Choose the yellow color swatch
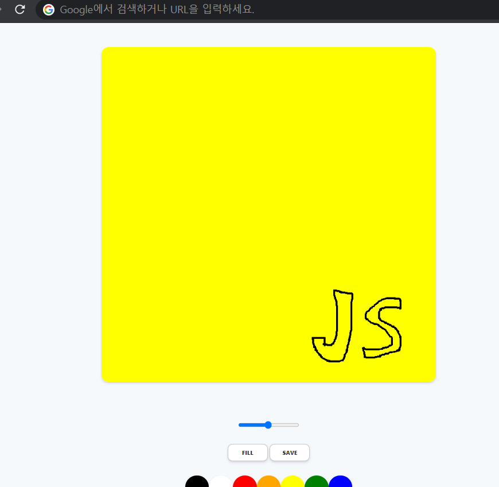 pyautogui.click(x=293, y=482)
